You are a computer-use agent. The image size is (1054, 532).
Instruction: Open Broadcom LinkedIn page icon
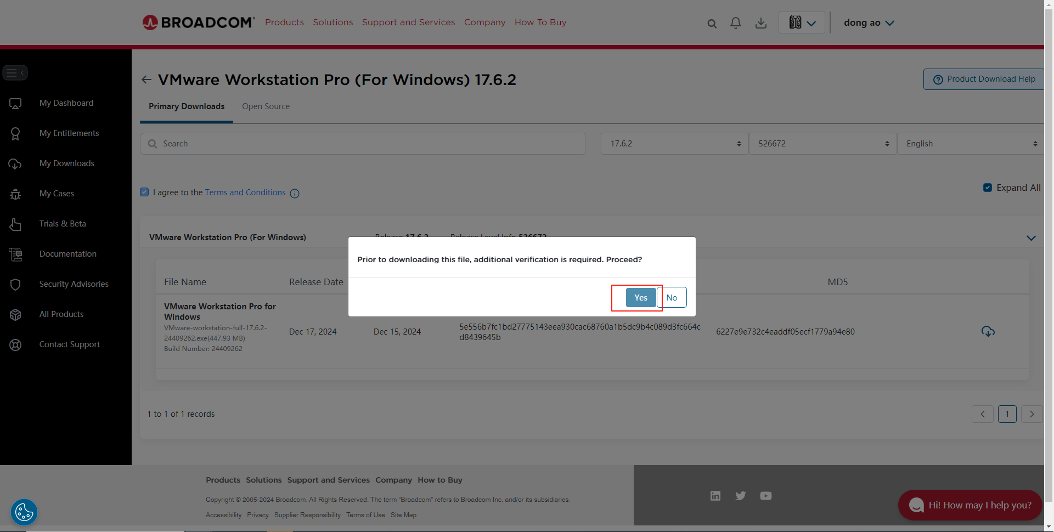[x=715, y=496]
